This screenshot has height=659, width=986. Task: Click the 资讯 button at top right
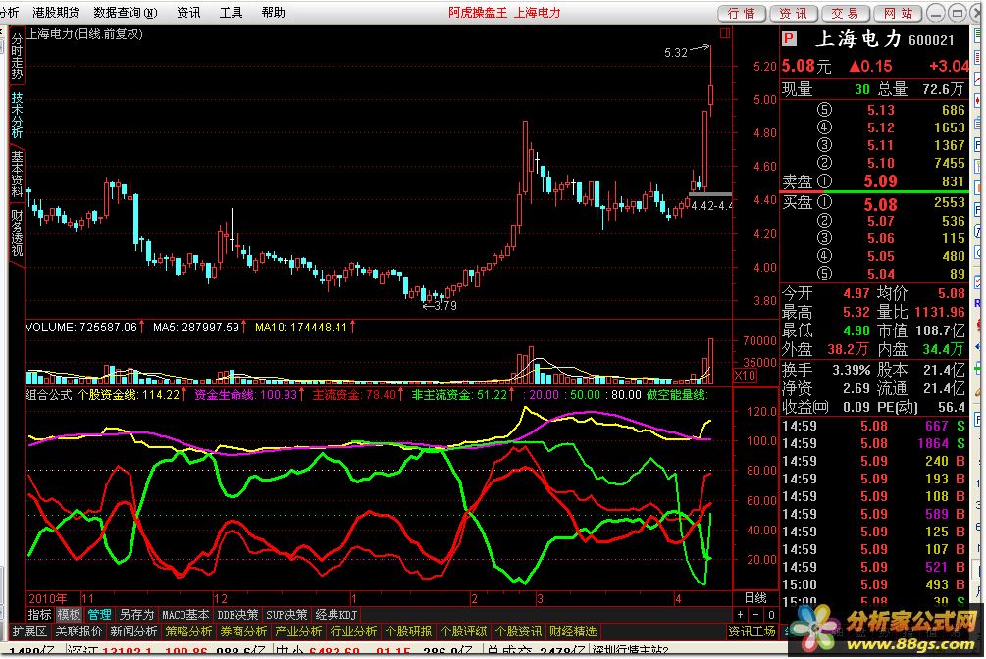(794, 13)
